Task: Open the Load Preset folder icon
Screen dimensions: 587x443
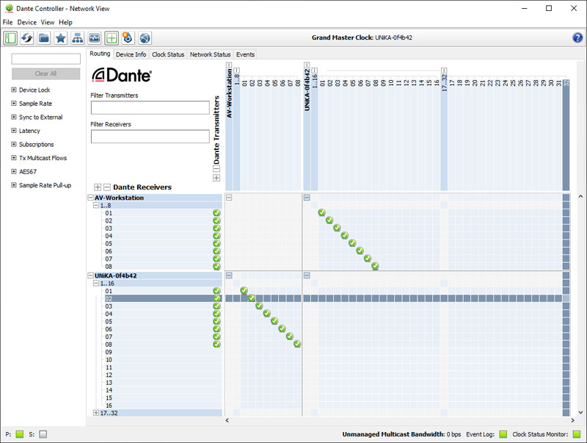Action: [44, 37]
